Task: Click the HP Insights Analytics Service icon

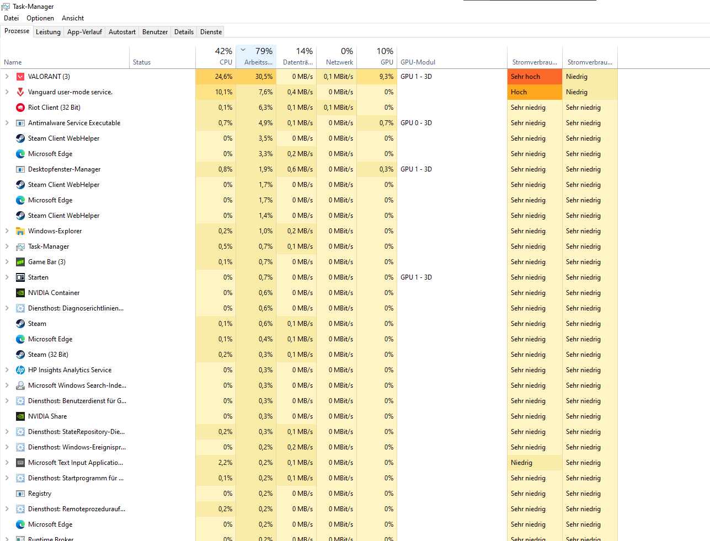Action: 20,370
